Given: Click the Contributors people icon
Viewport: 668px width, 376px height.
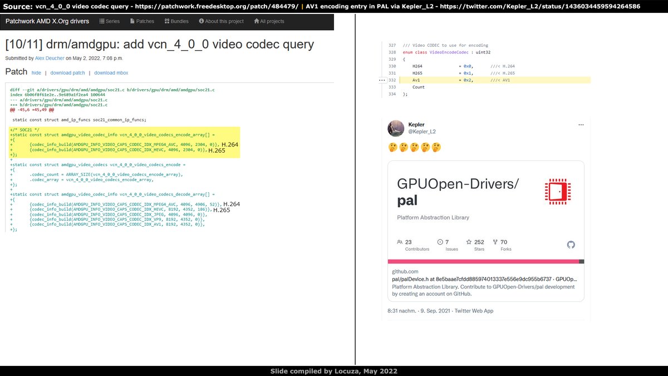Looking at the screenshot, I should pyautogui.click(x=400, y=242).
